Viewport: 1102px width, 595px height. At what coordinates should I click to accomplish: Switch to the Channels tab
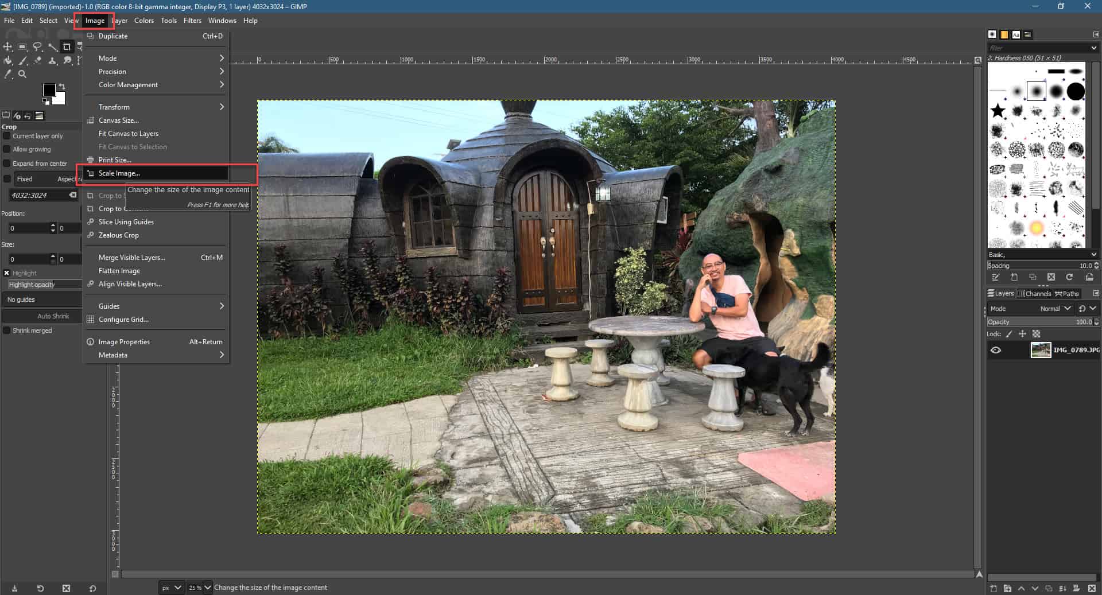(1035, 294)
